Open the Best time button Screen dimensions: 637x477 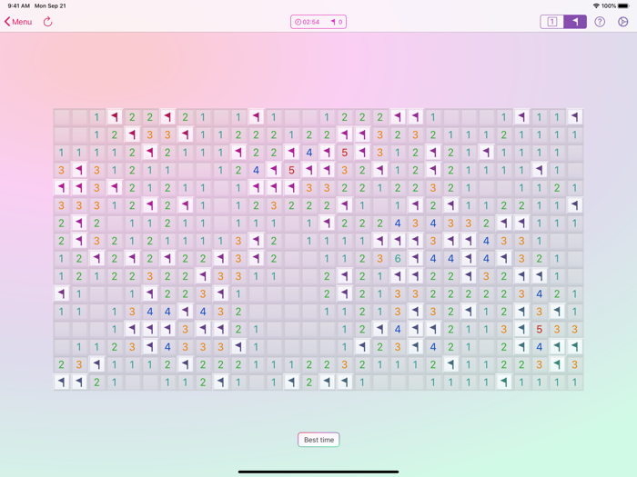click(318, 440)
